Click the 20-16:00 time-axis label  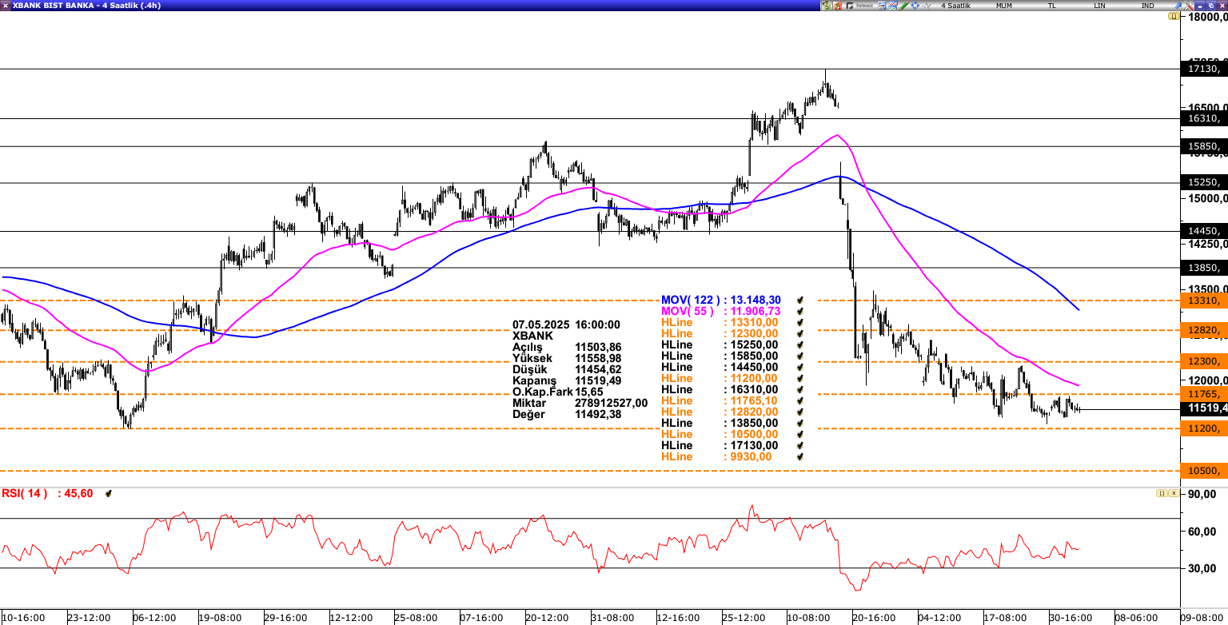click(873, 618)
